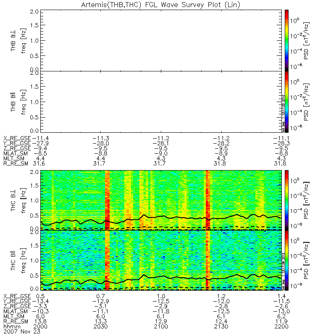Click the date label '2007 Nov 23'
Viewport: 315px width, 336px height.
[22, 331]
